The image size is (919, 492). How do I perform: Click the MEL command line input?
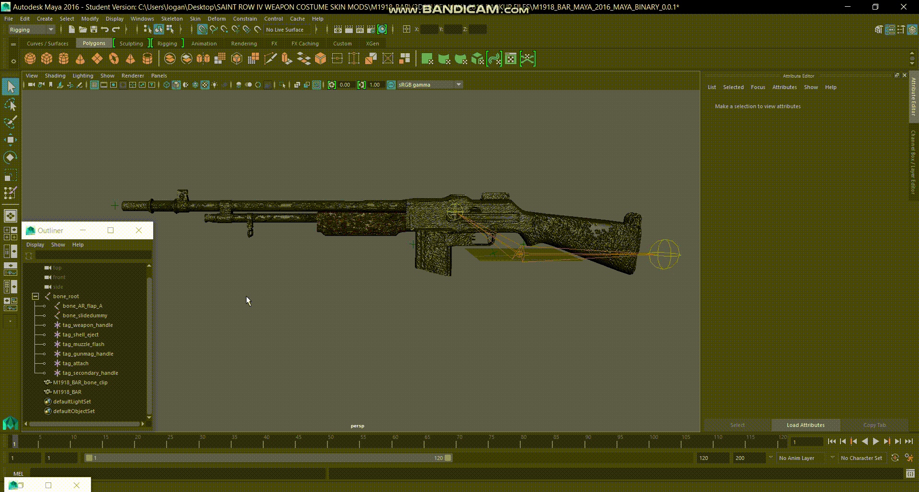[178, 474]
